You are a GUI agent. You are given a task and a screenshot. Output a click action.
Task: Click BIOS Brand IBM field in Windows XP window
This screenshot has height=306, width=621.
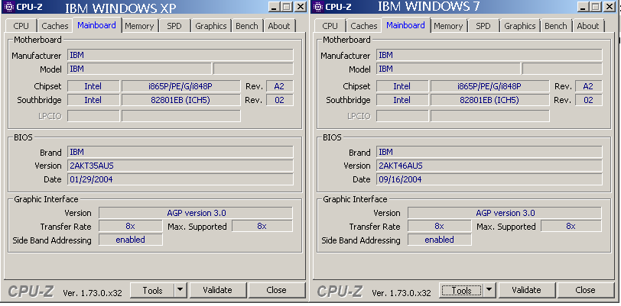(x=180, y=152)
